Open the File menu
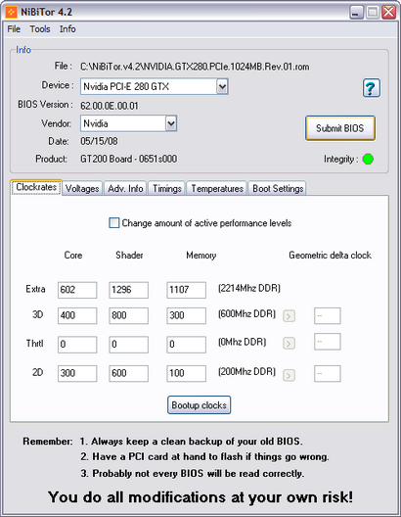The width and height of the screenshot is (401, 517). (x=14, y=29)
